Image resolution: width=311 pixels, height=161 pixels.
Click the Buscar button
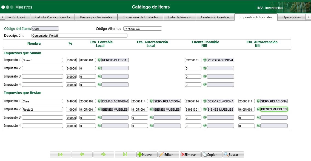pyautogui.click(x=233, y=154)
